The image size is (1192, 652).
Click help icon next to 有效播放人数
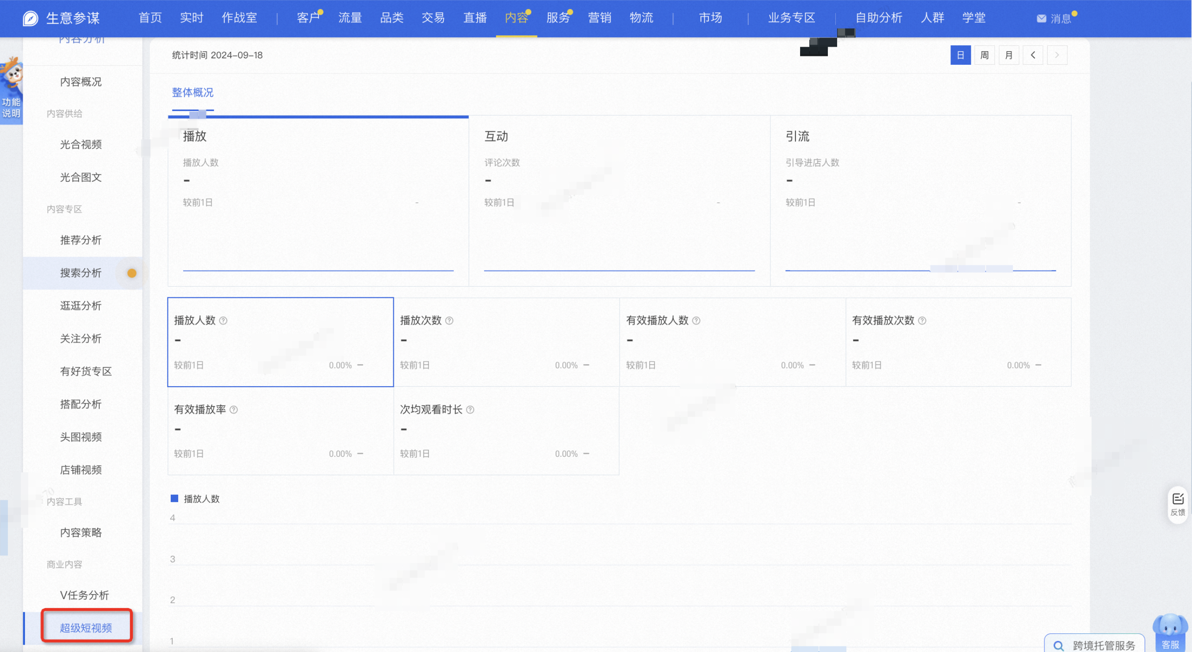click(x=696, y=320)
